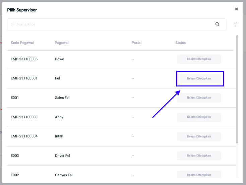Select employee code EMP-231100001
Image resolution: width=246 pixels, height=185 pixels.
coord(24,78)
